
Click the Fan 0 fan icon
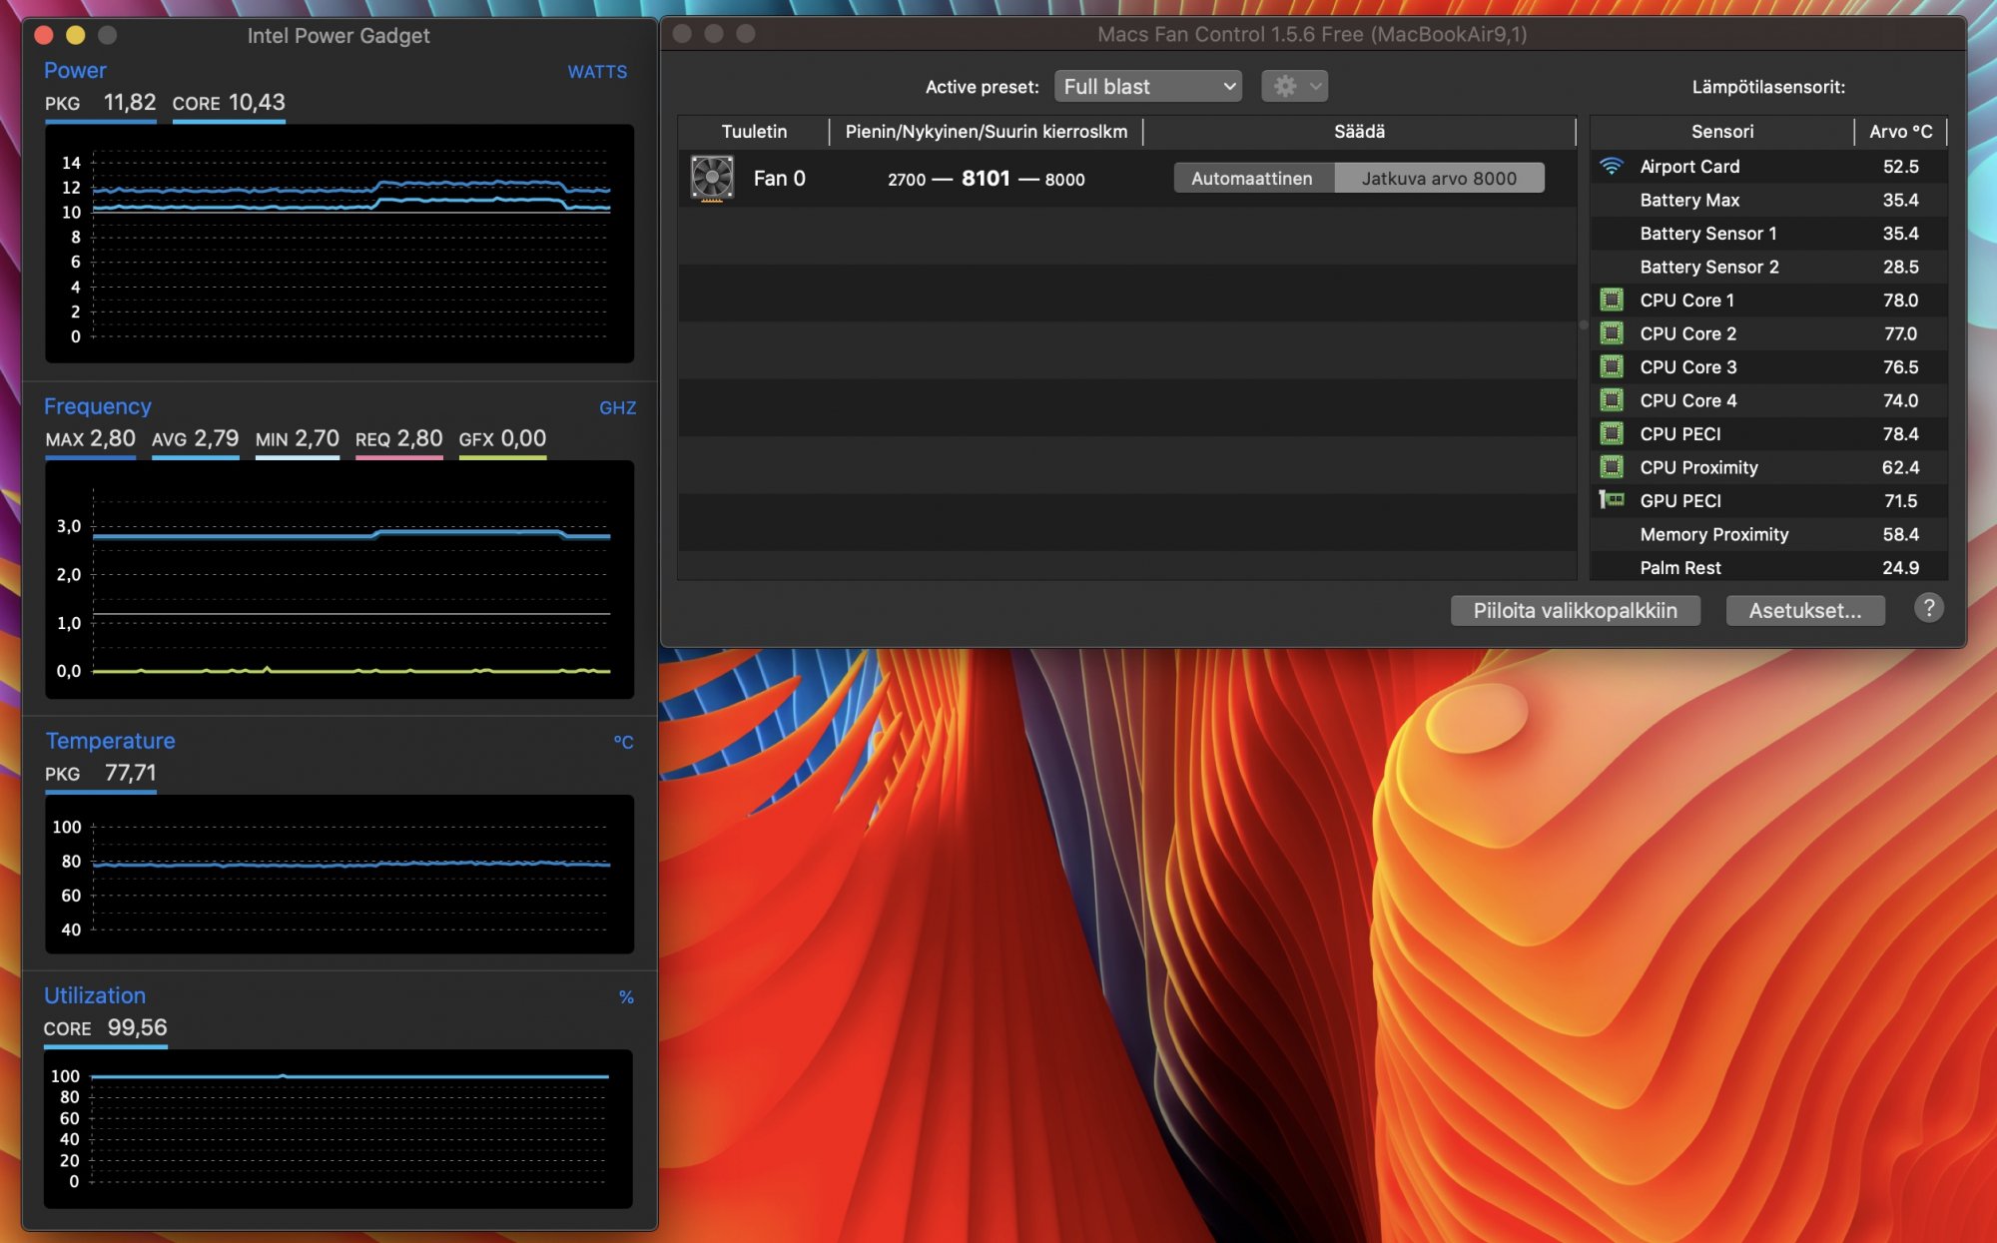tap(712, 178)
